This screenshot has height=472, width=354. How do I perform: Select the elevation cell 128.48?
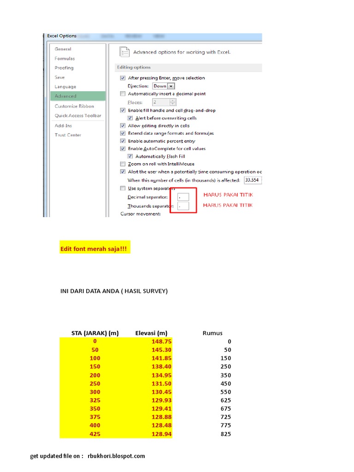[x=161, y=425]
